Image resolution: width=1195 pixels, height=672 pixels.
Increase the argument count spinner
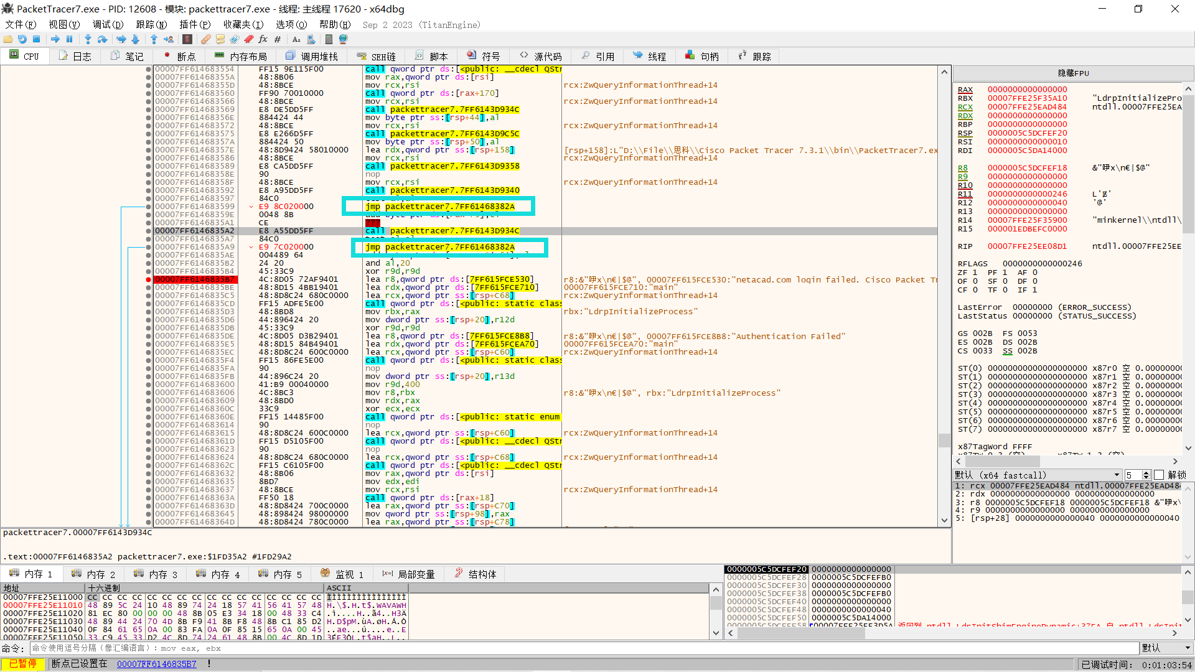pyautogui.click(x=1146, y=472)
